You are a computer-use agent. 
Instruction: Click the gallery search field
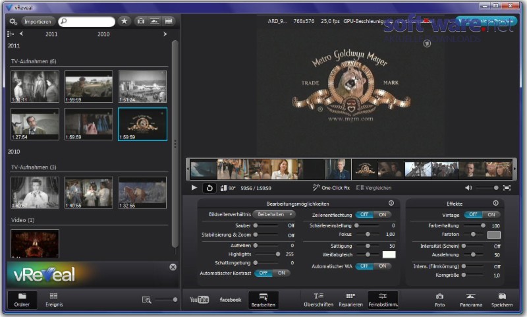(x=87, y=22)
